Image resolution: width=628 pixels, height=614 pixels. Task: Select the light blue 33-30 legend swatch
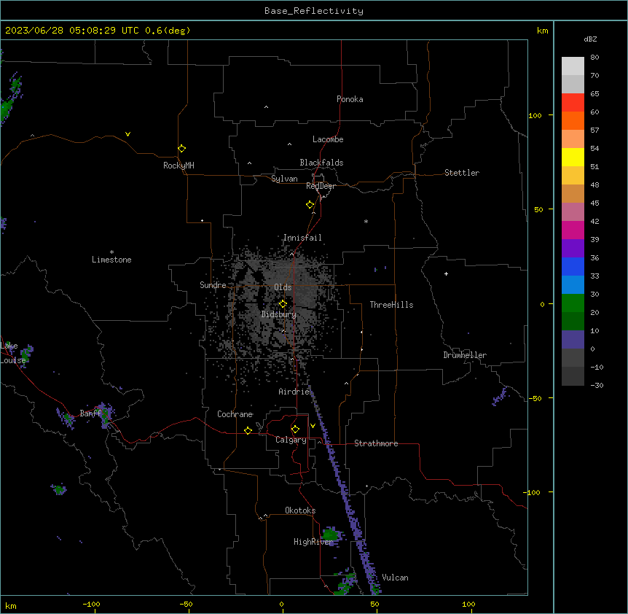tap(573, 285)
